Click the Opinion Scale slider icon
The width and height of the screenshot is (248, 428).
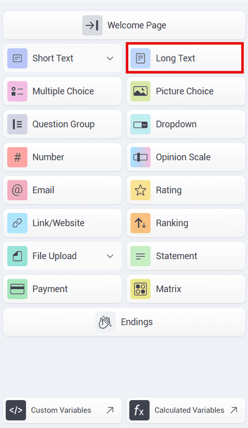click(x=140, y=157)
